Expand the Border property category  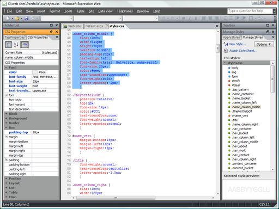(x=6, y=123)
